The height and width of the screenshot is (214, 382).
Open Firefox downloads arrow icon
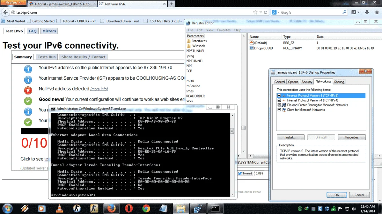point(367,12)
